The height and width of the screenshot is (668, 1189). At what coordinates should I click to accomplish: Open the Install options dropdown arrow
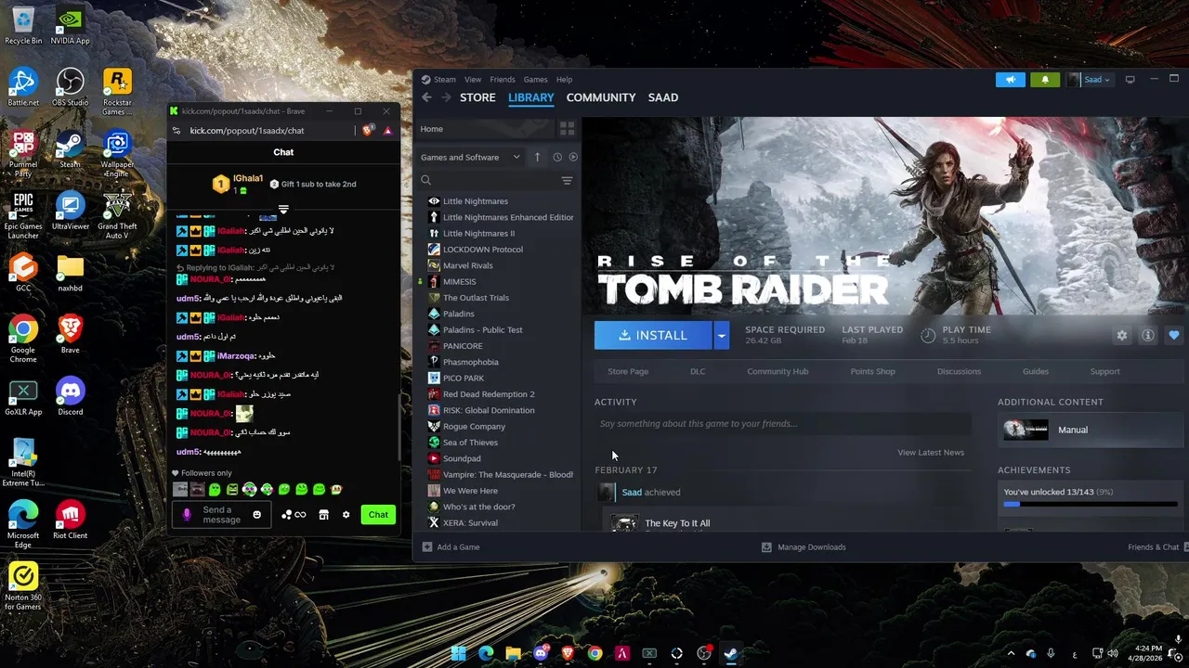click(x=721, y=335)
